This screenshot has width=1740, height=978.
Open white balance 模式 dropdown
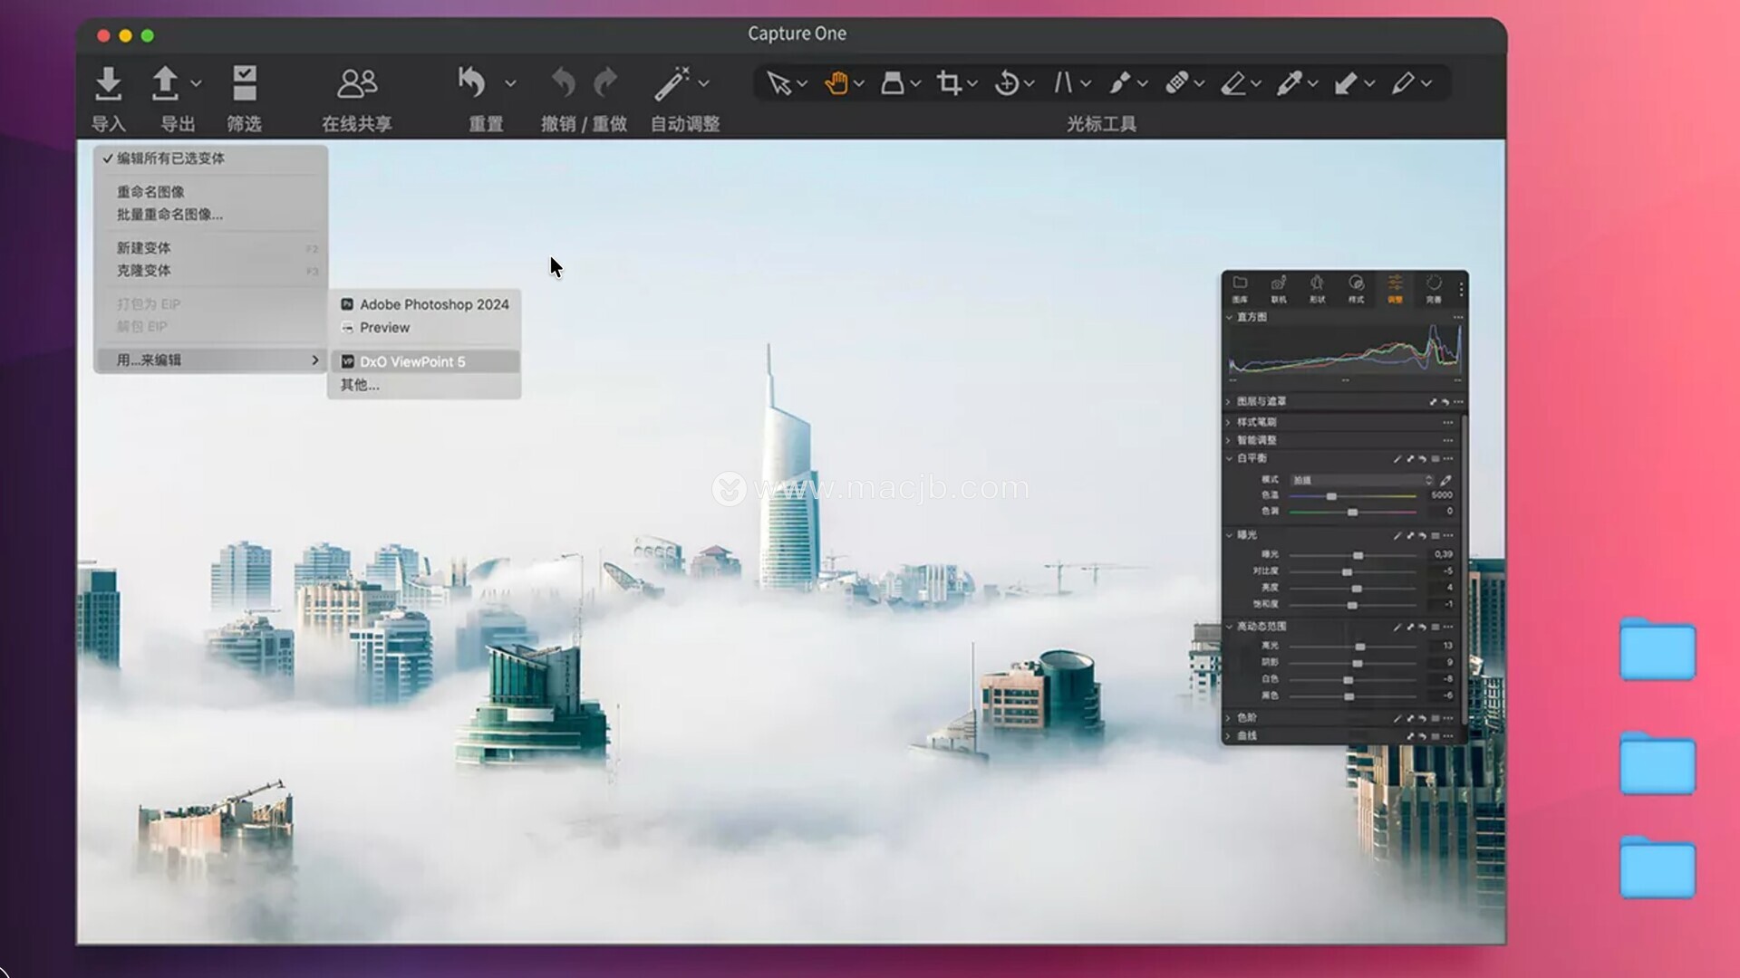(1361, 480)
